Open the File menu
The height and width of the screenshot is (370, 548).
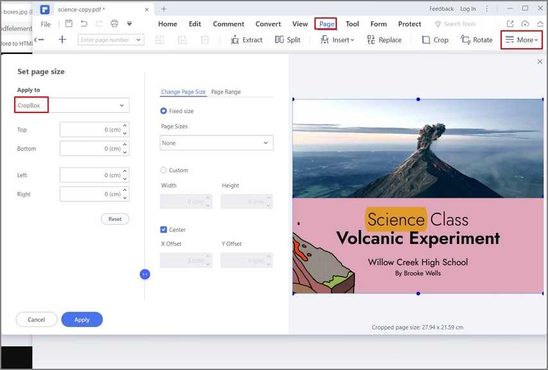click(46, 24)
